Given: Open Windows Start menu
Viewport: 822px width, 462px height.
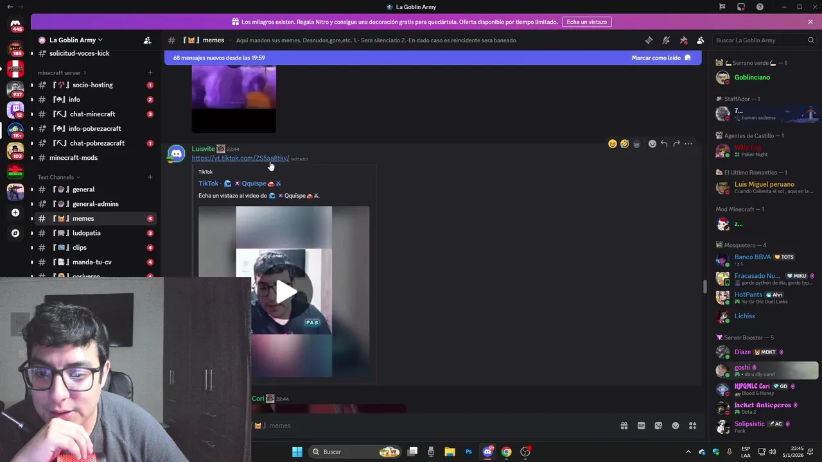Looking at the screenshot, I should click(x=297, y=452).
